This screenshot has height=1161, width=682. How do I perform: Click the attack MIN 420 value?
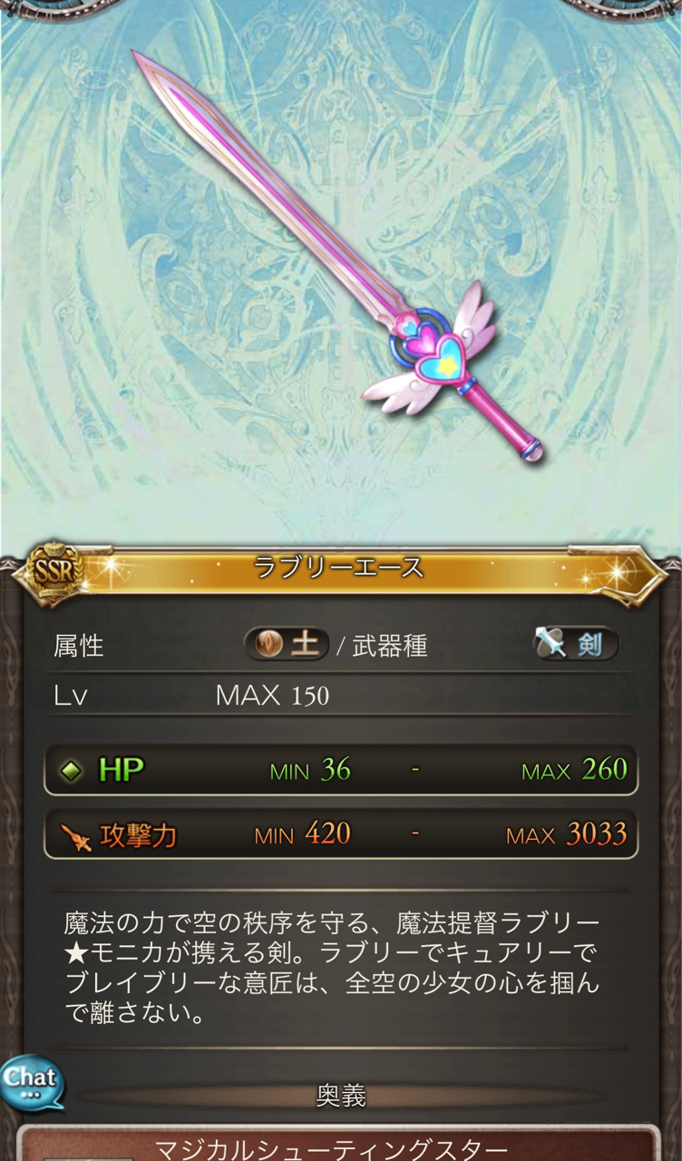click(x=303, y=834)
